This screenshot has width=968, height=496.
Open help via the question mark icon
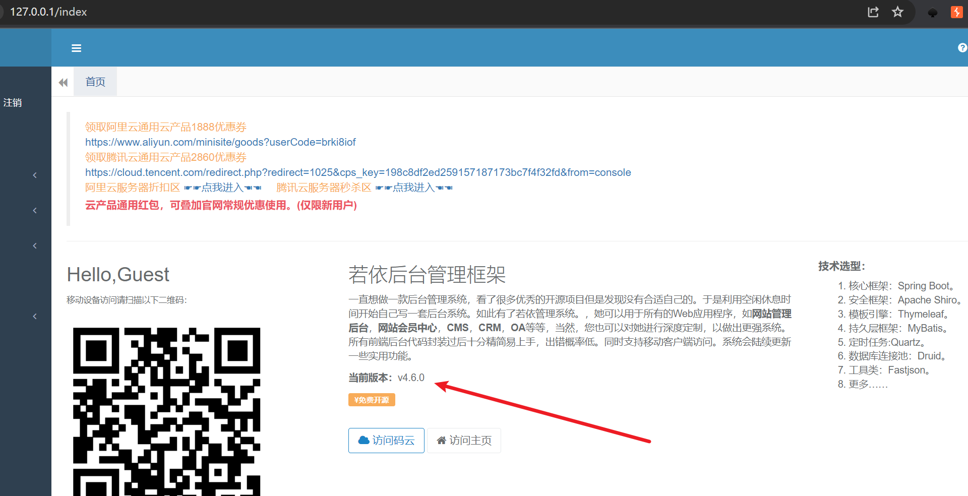point(962,48)
